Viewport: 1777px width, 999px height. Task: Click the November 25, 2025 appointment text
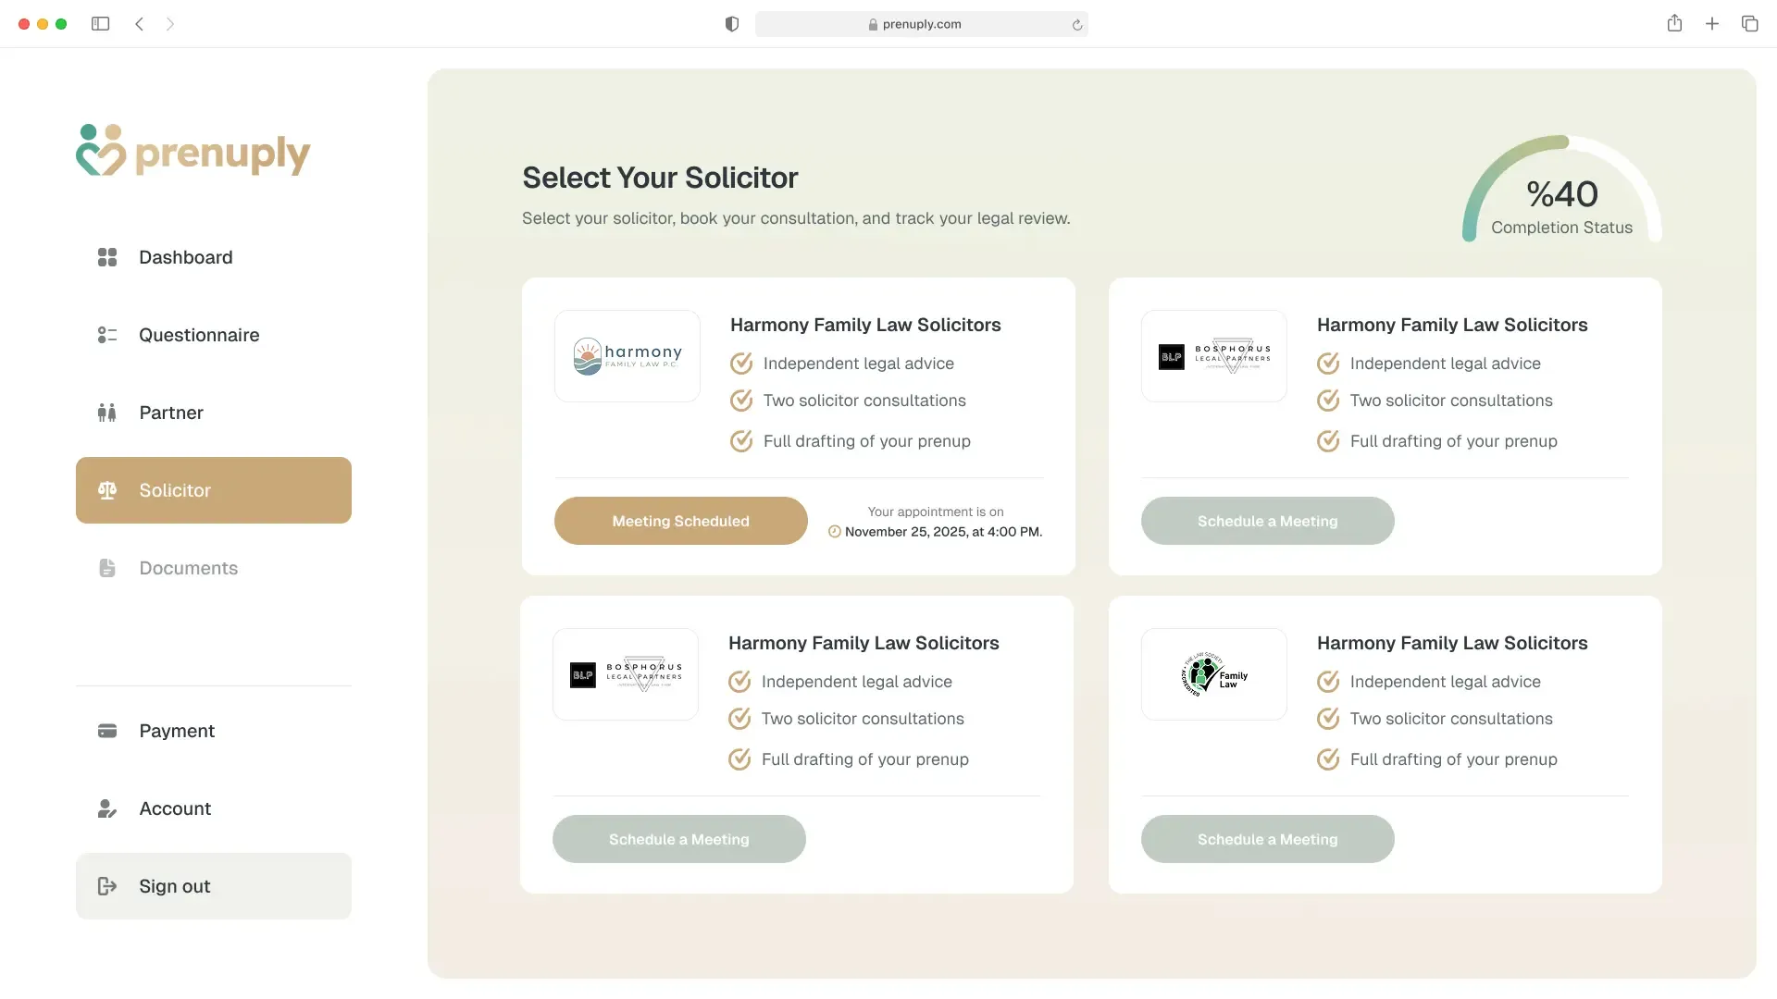point(943,532)
